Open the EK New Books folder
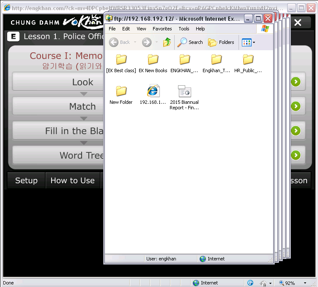 coord(153,63)
